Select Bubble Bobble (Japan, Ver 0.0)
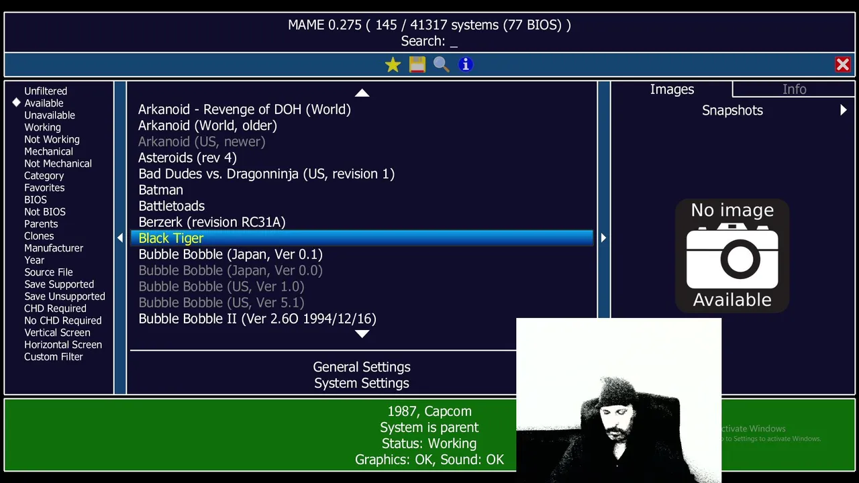This screenshot has height=483, width=859. (x=362, y=270)
